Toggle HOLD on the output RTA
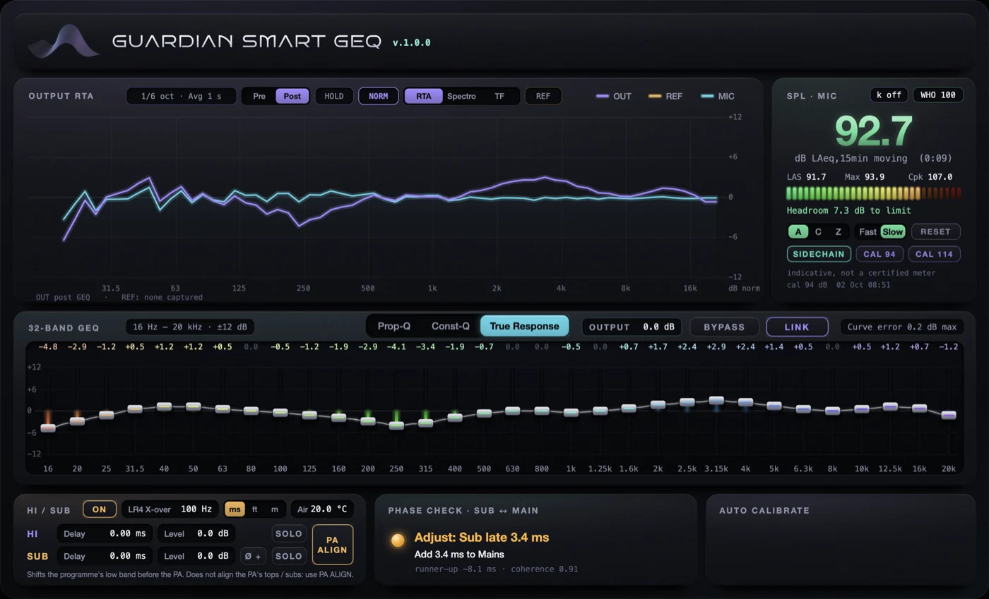Image resolution: width=989 pixels, height=599 pixels. pos(334,96)
